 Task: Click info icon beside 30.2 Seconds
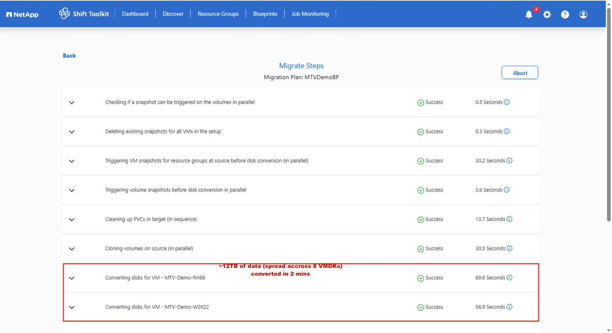[509, 161]
